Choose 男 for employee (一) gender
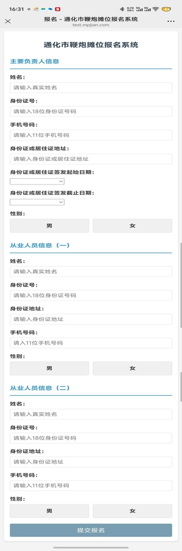Viewport: 182px width, 551px height. pyautogui.click(x=49, y=368)
